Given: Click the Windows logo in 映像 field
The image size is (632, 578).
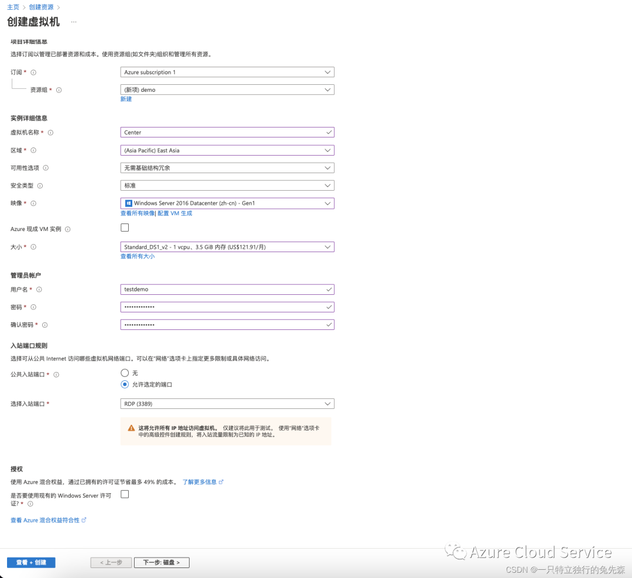Looking at the screenshot, I should [x=129, y=204].
